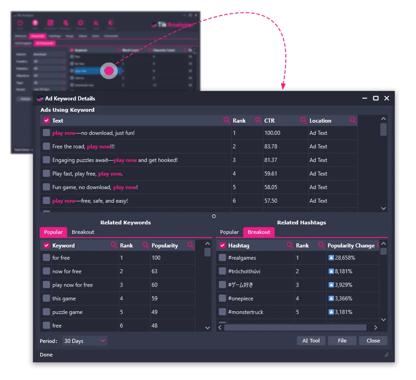Select the #tròchơithúvị hashtag text

[245, 271]
